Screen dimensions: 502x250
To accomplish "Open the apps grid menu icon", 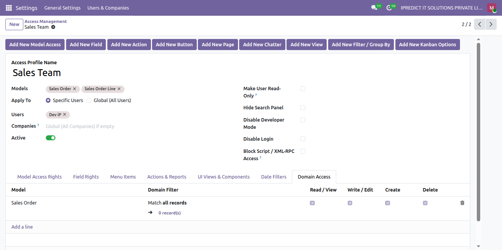I will [x=9, y=8].
